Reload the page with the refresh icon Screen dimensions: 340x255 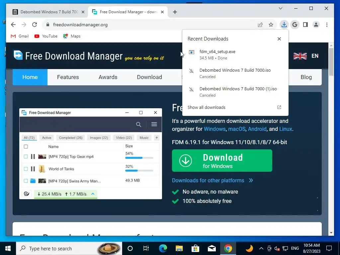35,25
